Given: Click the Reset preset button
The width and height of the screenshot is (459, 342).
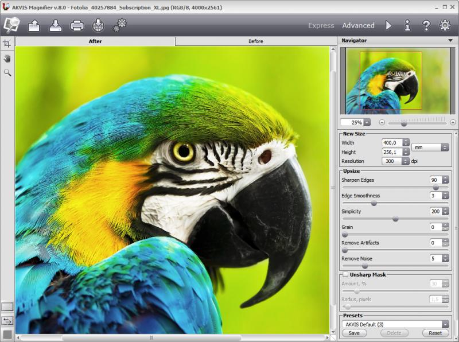Looking at the screenshot, I should pos(435,333).
